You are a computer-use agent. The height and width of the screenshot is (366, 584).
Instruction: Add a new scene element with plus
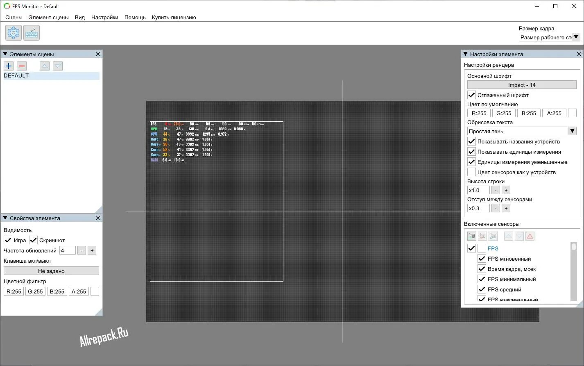click(x=9, y=66)
